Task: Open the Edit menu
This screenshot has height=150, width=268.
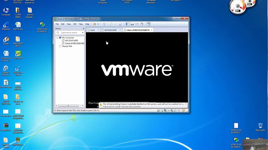Action: [x=63, y=24]
